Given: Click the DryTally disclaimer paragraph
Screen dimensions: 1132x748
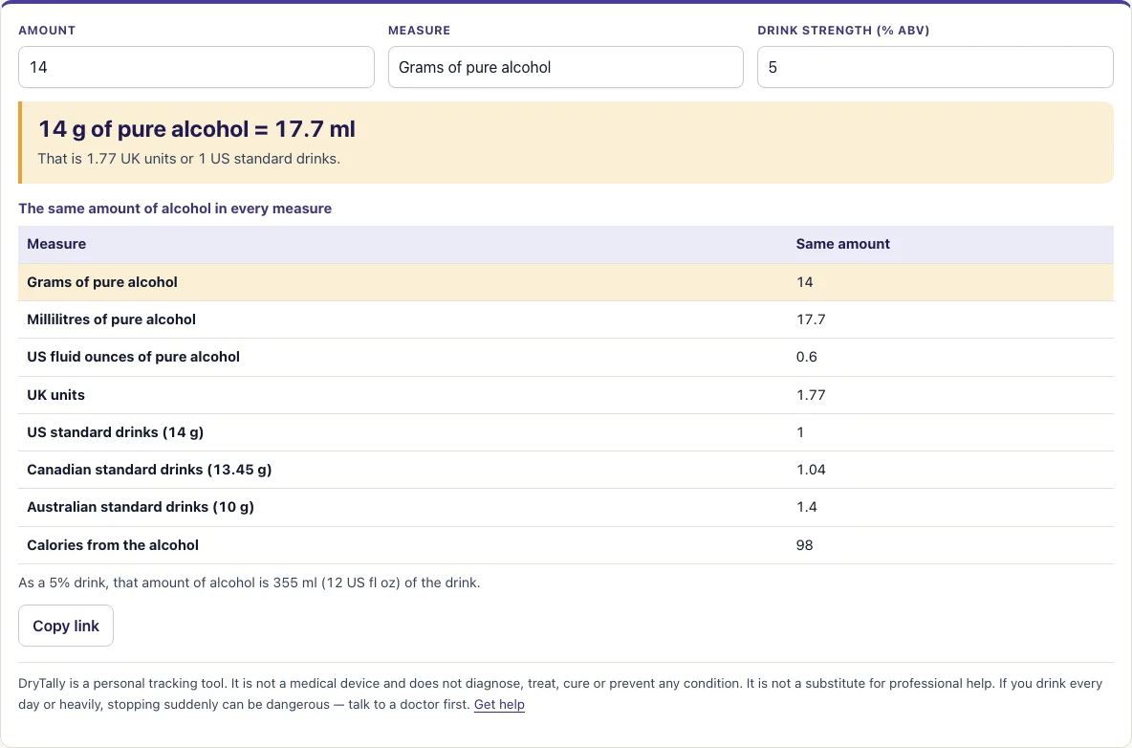Looking at the screenshot, I should click(x=560, y=693).
